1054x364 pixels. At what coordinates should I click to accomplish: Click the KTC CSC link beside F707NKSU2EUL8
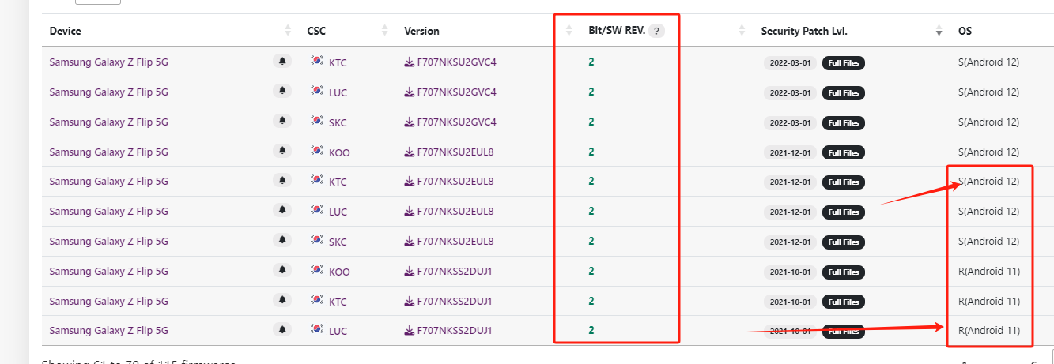click(x=338, y=182)
